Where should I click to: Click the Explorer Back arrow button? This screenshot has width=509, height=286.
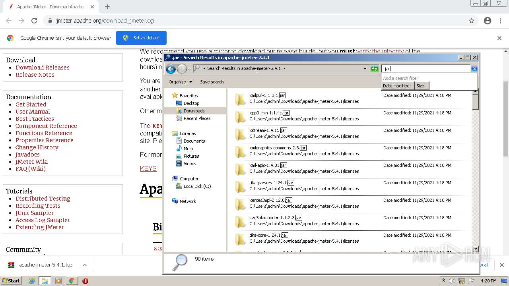tap(171, 69)
